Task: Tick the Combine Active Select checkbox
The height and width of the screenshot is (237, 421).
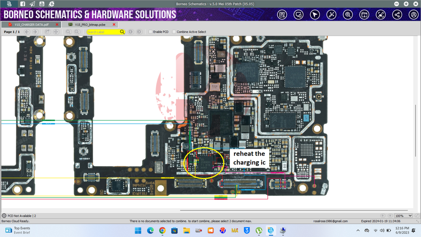Action: click(x=174, y=32)
